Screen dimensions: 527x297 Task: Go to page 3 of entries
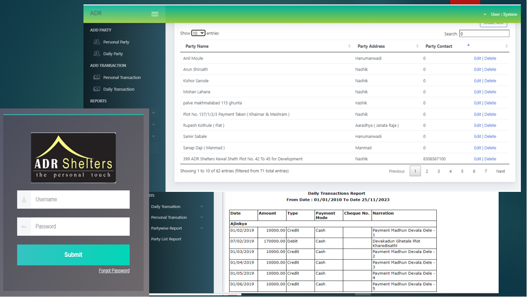click(439, 171)
